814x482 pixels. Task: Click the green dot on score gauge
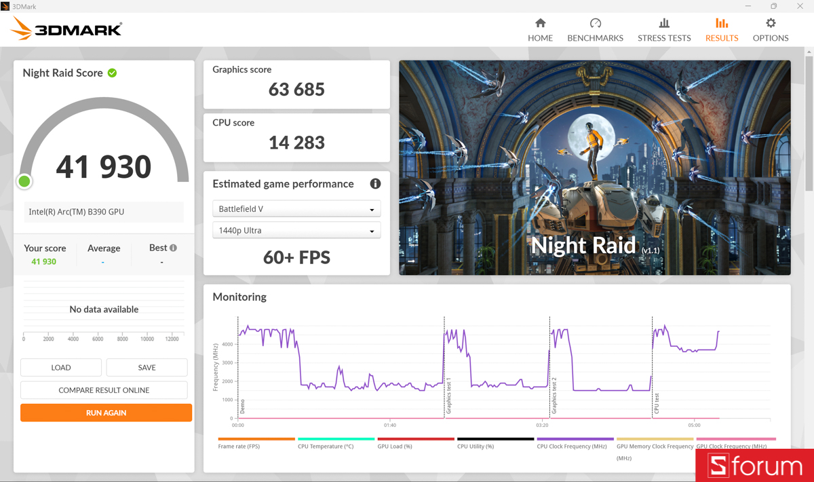pos(24,181)
